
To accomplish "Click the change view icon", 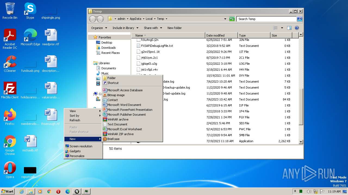I will 275,28.
